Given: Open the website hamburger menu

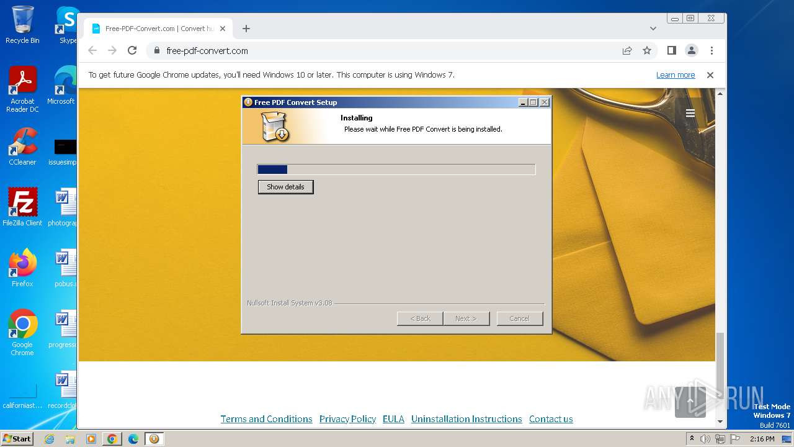Looking at the screenshot, I should pyautogui.click(x=690, y=113).
